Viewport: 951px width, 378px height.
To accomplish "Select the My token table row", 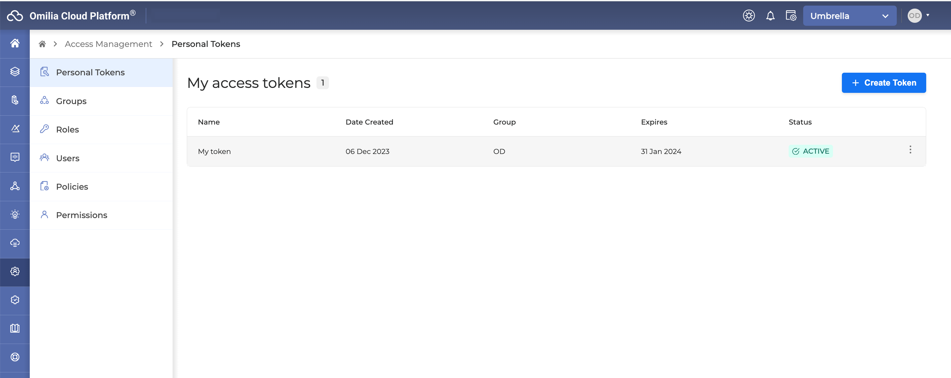I will click(443, 152).
